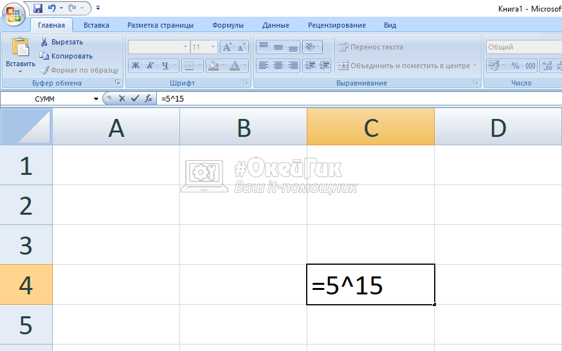Click the Копировать (Copy) button
Screen dimensions: 562x351
tap(66, 56)
